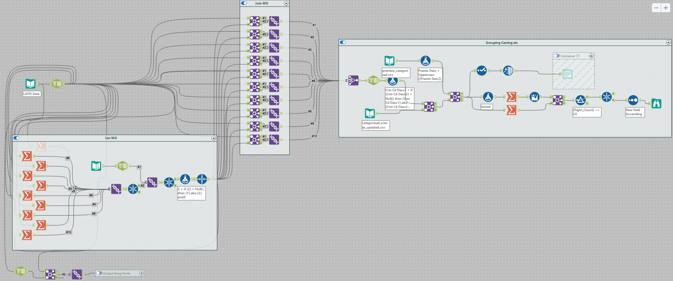Select the categorized_crimes_updated.csv input tool

coord(370,113)
